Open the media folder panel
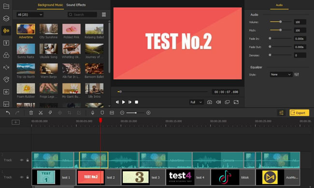Screen dimensions: 314x188 (6, 6)
